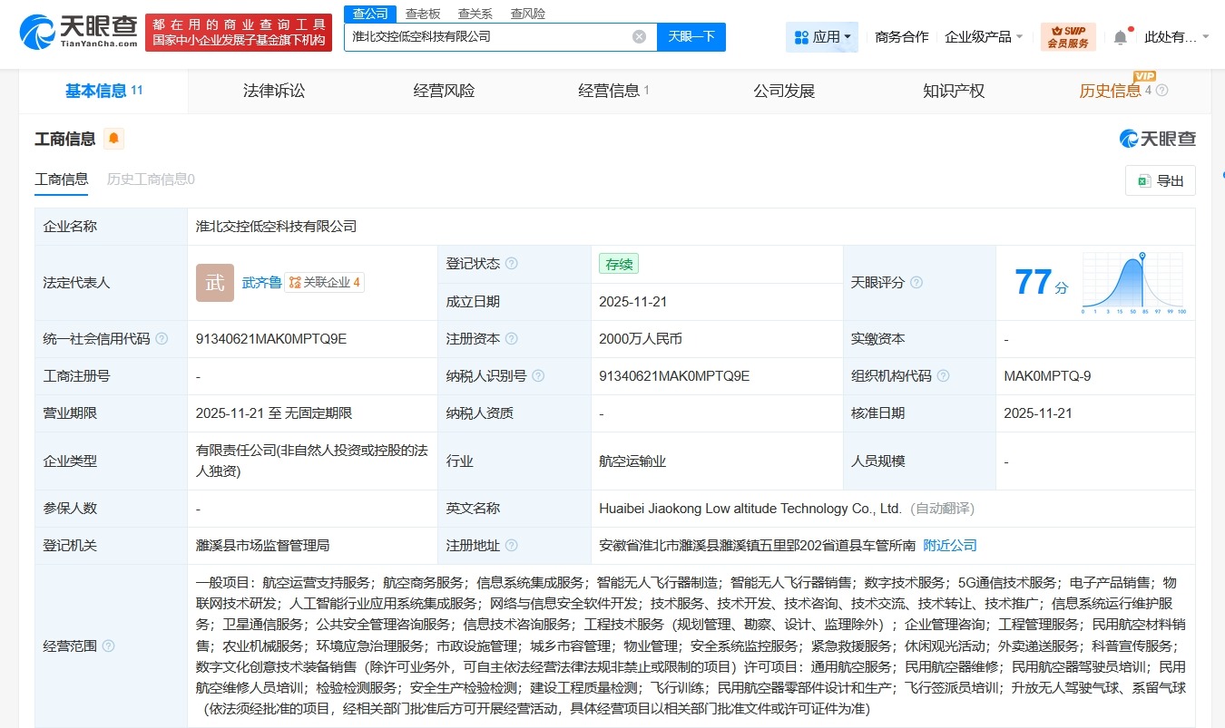Click the Excel export icon on 导出 button
Viewport: 1225px width, 728px height.
[x=1145, y=180]
